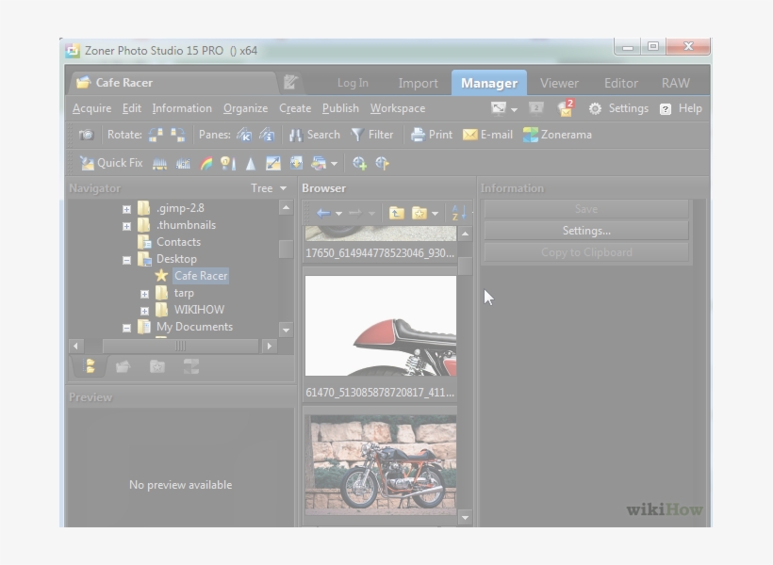Open the Quick Fix tool

pyautogui.click(x=111, y=163)
